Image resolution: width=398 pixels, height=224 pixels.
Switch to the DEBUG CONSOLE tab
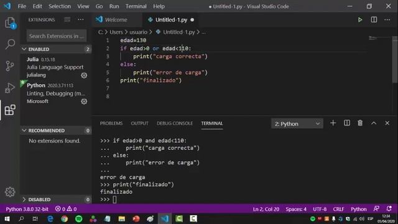pyautogui.click(x=175, y=123)
